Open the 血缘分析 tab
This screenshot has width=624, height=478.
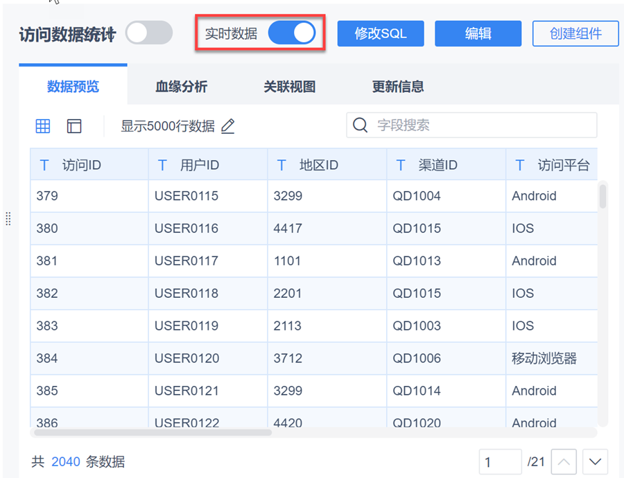(181, 87)
